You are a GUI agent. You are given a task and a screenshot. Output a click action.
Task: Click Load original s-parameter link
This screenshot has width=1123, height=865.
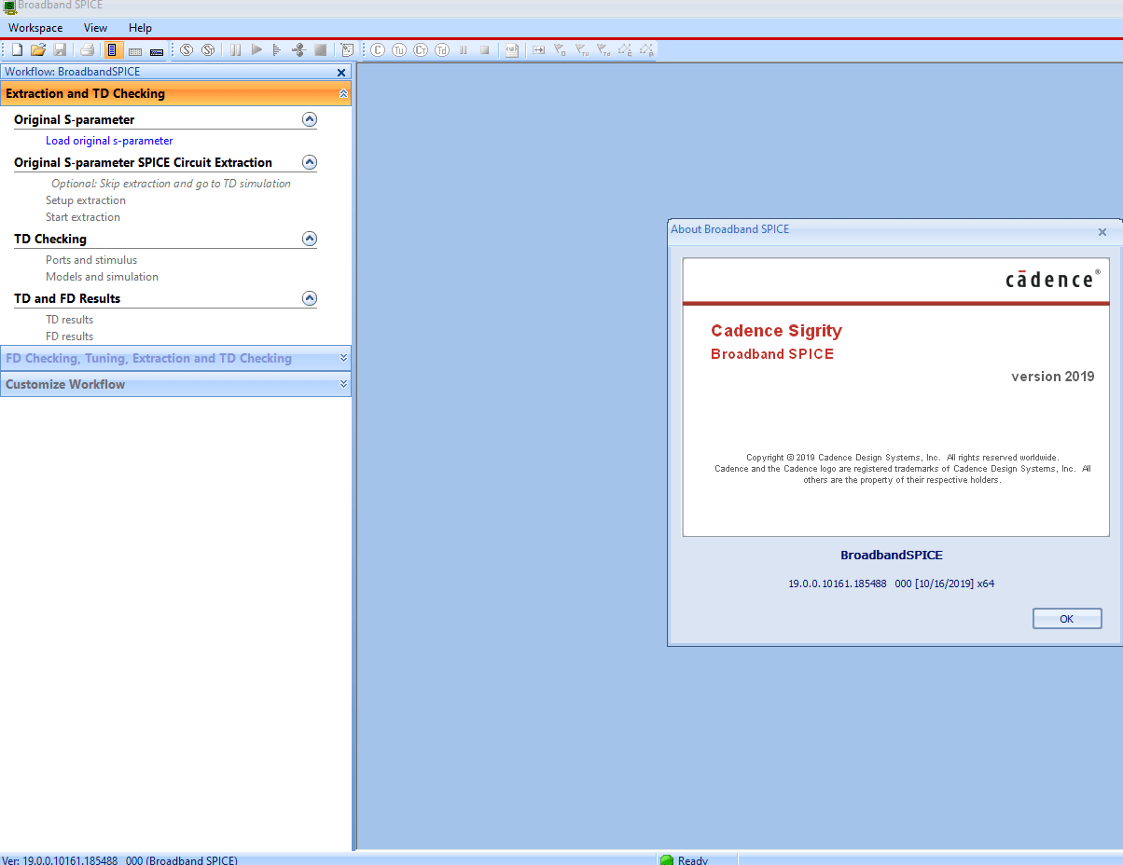tap(109, 141)
